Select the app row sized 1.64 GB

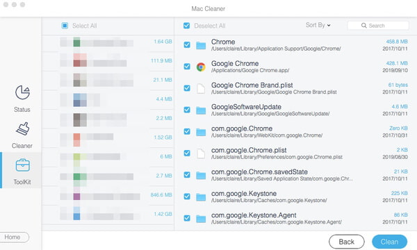coord(108,42)
